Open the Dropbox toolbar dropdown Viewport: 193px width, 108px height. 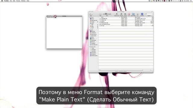(x=121, y=14)
